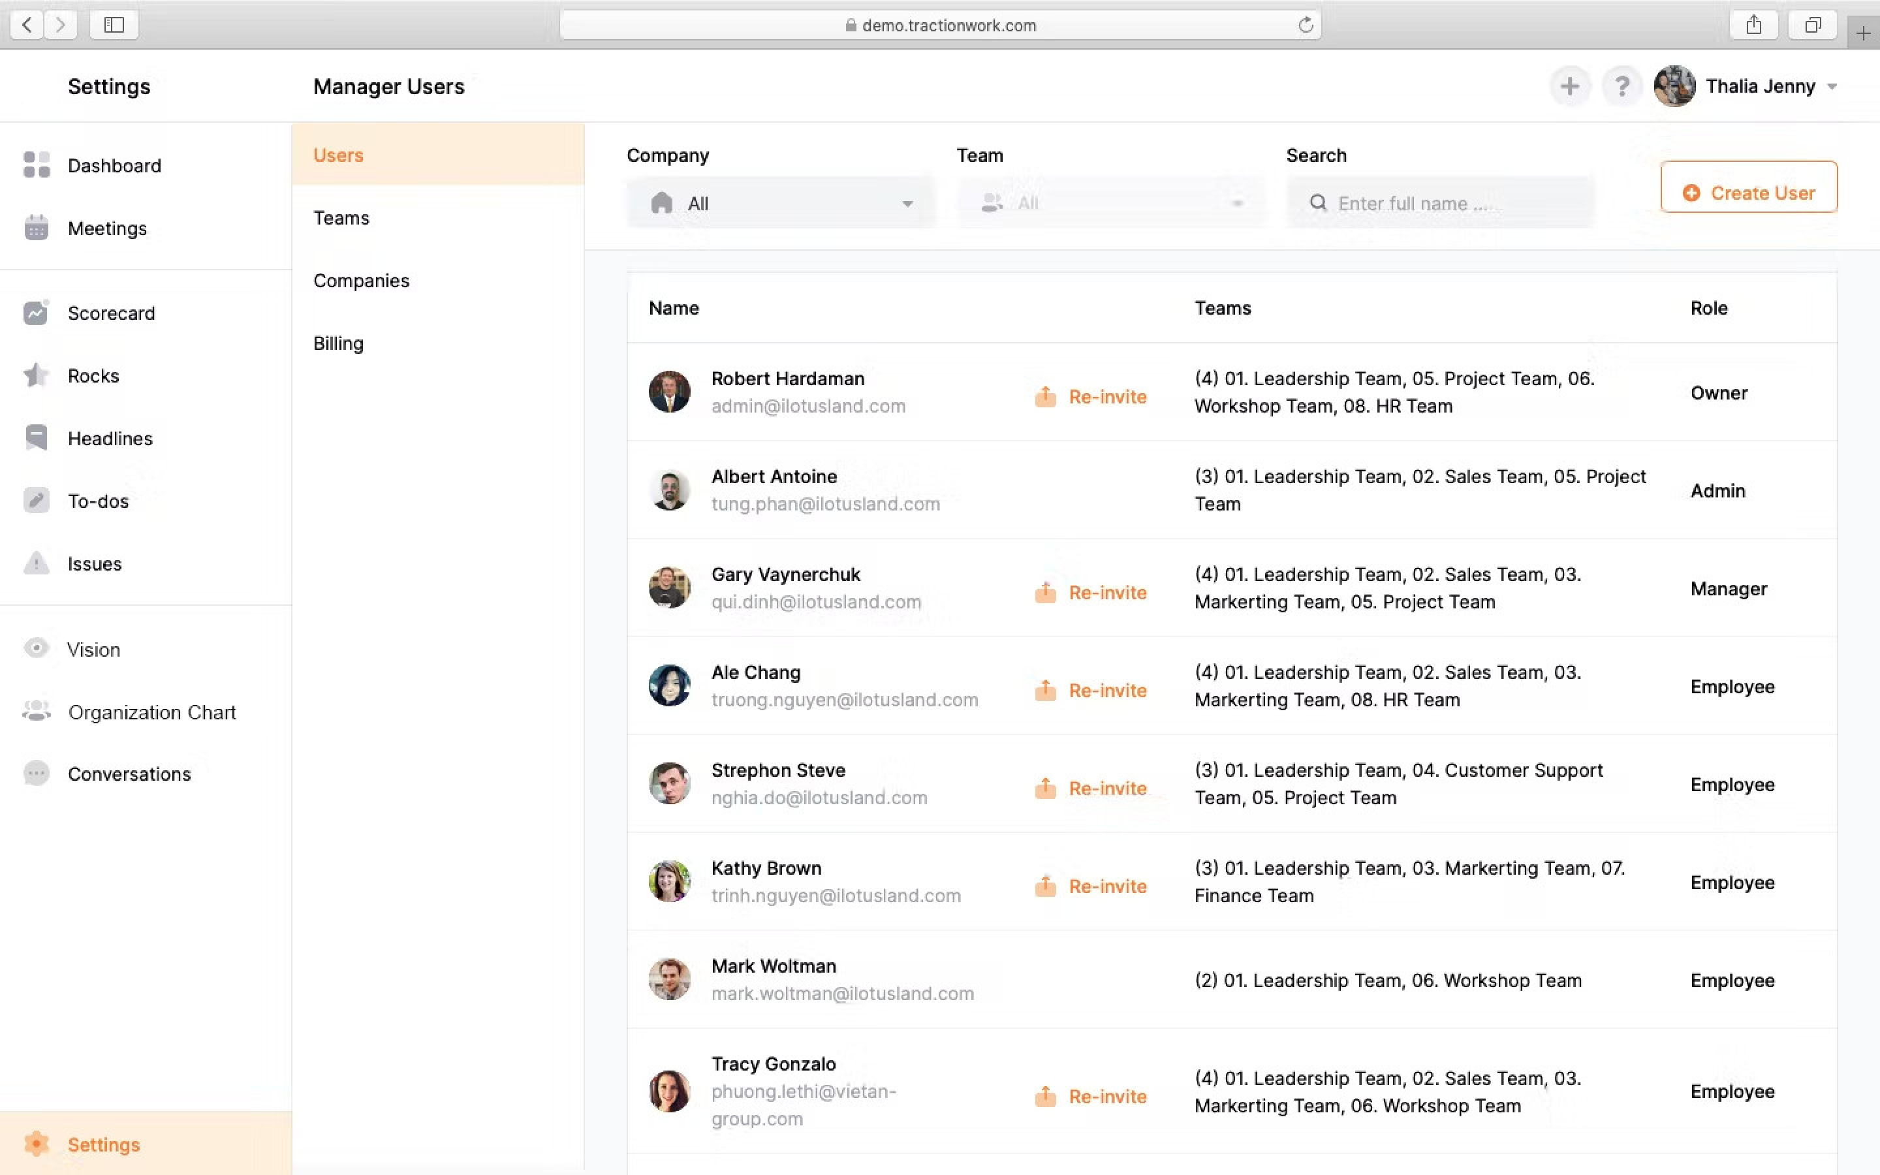
Task: Switch to the Teams tab
Action: 341,217
